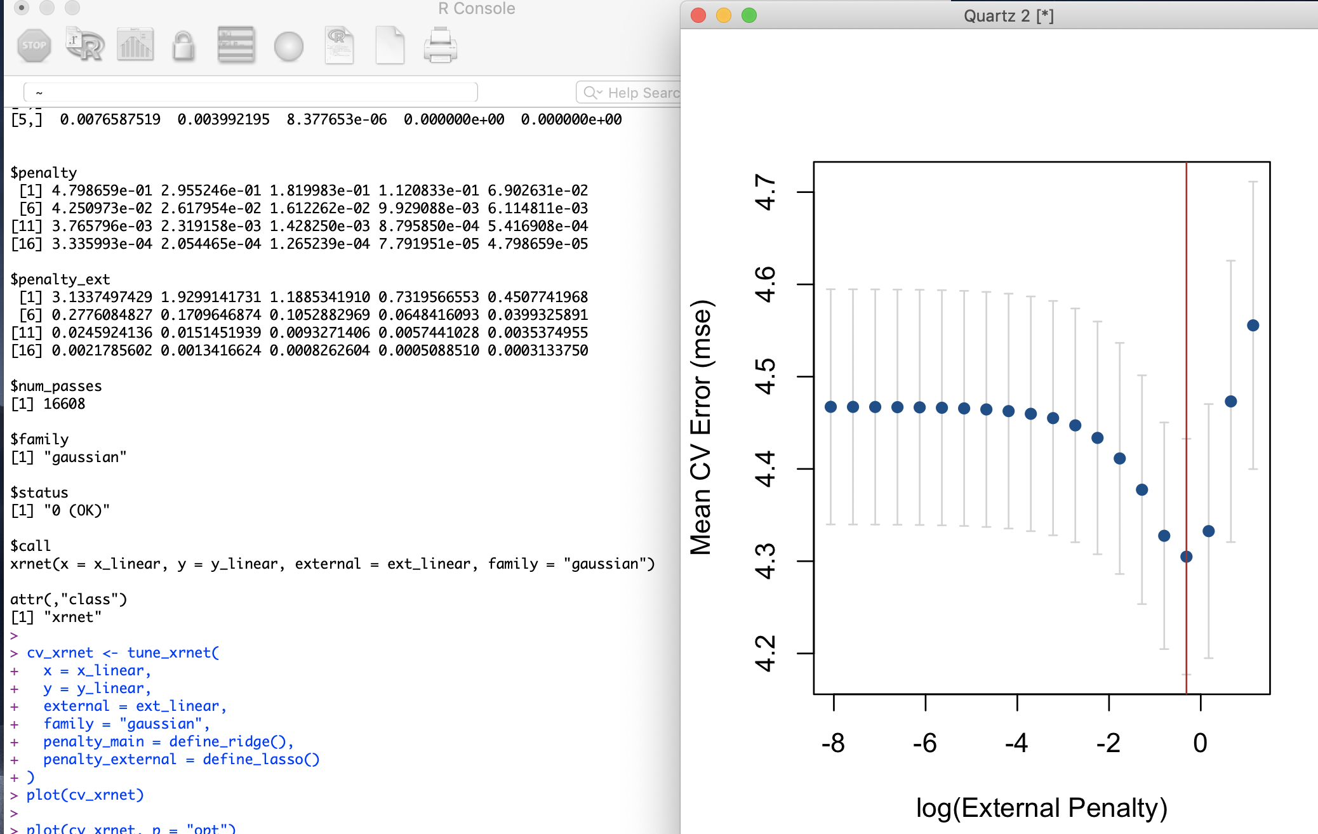Open an R document in editor
This screenshot has width=1318, height=834.
pyautogui.click(x=339, y=46)
